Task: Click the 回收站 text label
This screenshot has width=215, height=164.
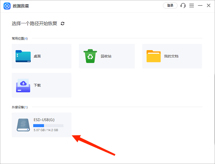Action: coord(106,56)
